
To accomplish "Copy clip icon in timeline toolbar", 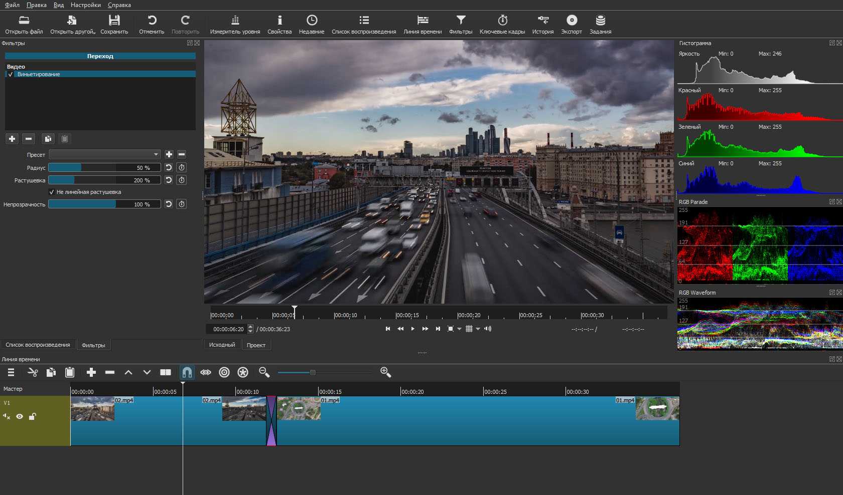I will (51, 372).
